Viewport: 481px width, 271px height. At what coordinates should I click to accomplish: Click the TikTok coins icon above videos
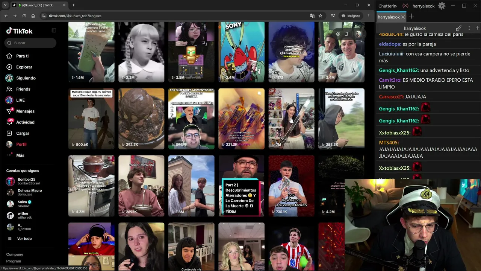[x=338, y=34]
